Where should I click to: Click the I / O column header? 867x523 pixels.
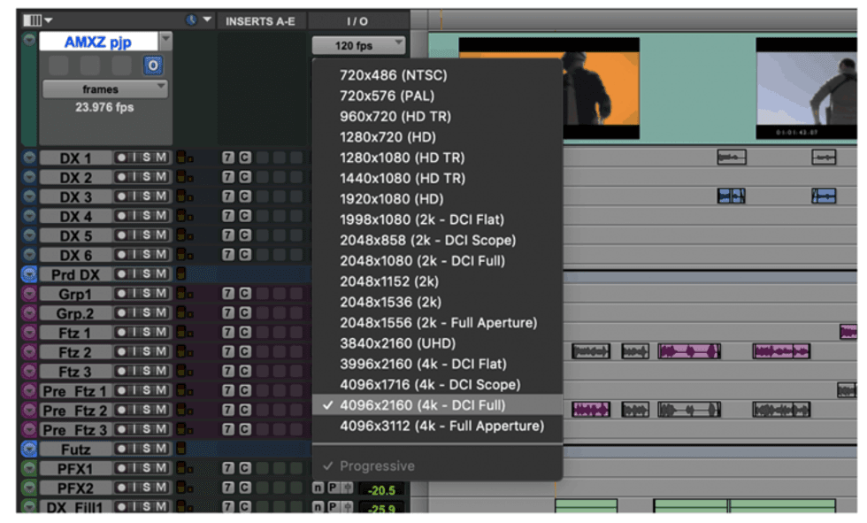357,21
